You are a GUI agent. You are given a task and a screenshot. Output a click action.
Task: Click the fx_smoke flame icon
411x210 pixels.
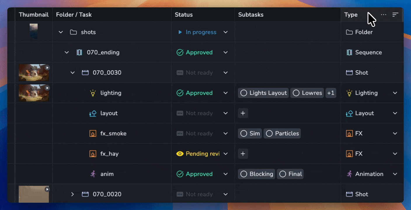click(x=93, y=134)
